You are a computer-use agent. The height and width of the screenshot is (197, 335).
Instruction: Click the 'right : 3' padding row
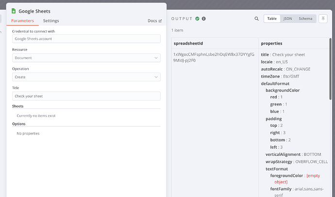coord(278,133)
